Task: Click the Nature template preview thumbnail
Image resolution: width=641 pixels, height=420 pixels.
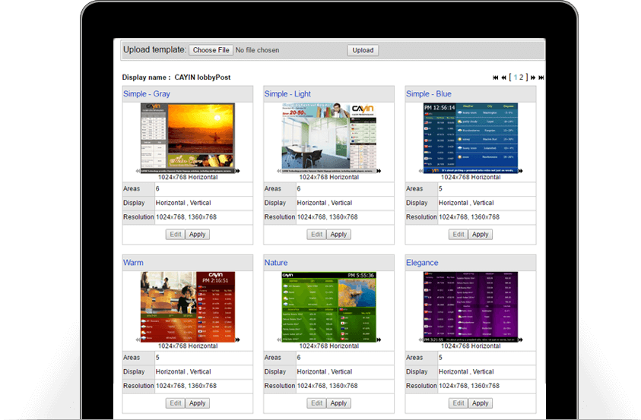Action: point(328,305)
